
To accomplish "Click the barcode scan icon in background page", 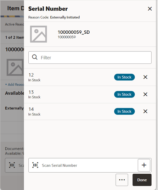I will click(12, 165).
